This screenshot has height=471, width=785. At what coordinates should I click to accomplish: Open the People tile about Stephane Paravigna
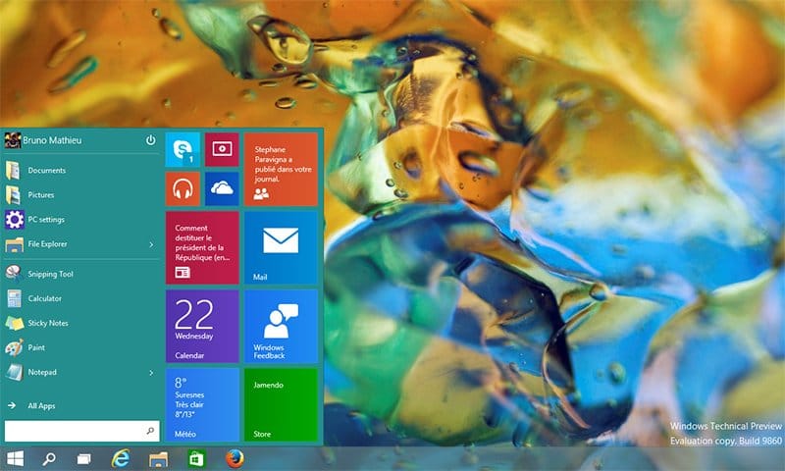point(281,169)
